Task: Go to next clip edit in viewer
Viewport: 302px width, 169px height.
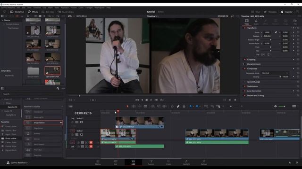Action: point(230,100)
